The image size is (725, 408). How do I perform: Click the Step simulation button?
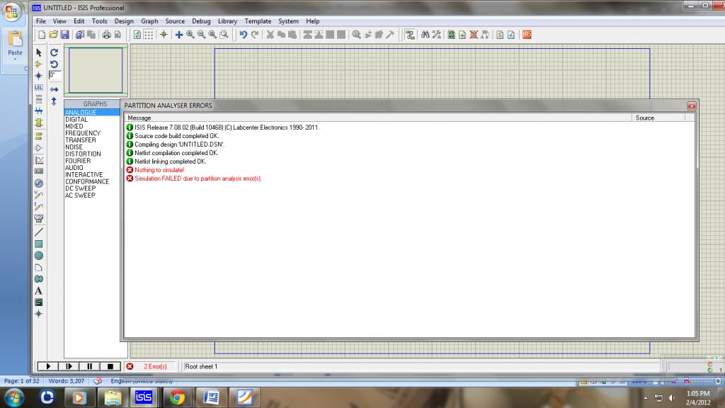coord(69,366)
